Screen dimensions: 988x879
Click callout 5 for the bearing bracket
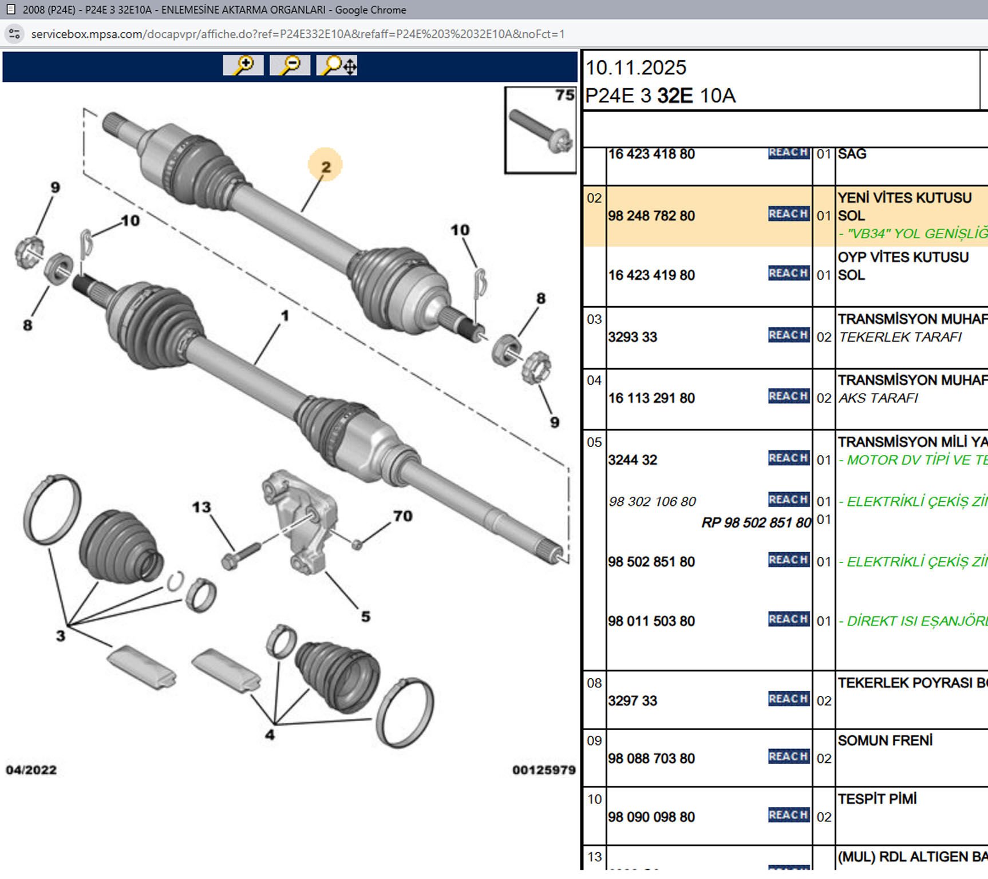(x=365, y=617)
